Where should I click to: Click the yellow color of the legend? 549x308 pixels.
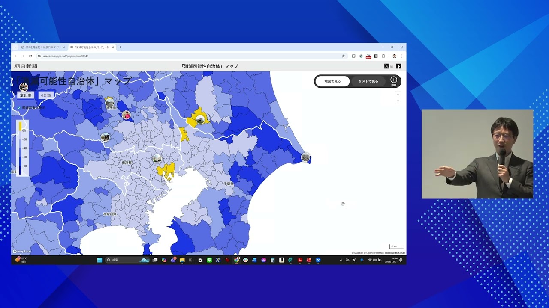[20, 125]
